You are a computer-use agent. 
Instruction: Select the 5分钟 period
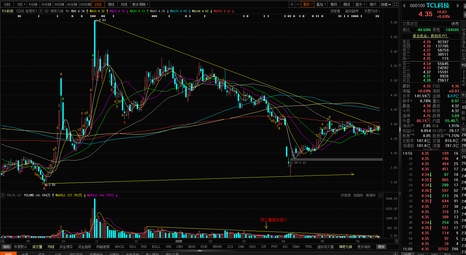point(33,4)
